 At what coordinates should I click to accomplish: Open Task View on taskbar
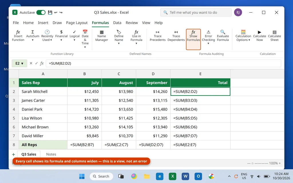click(121, 176)
